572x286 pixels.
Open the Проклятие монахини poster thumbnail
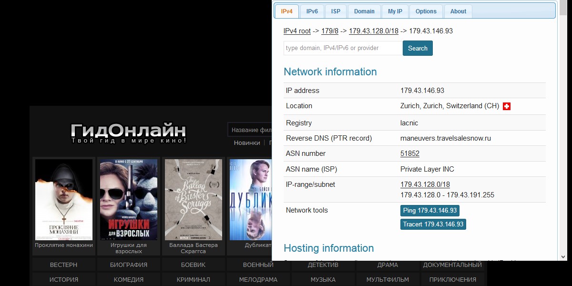64,200
